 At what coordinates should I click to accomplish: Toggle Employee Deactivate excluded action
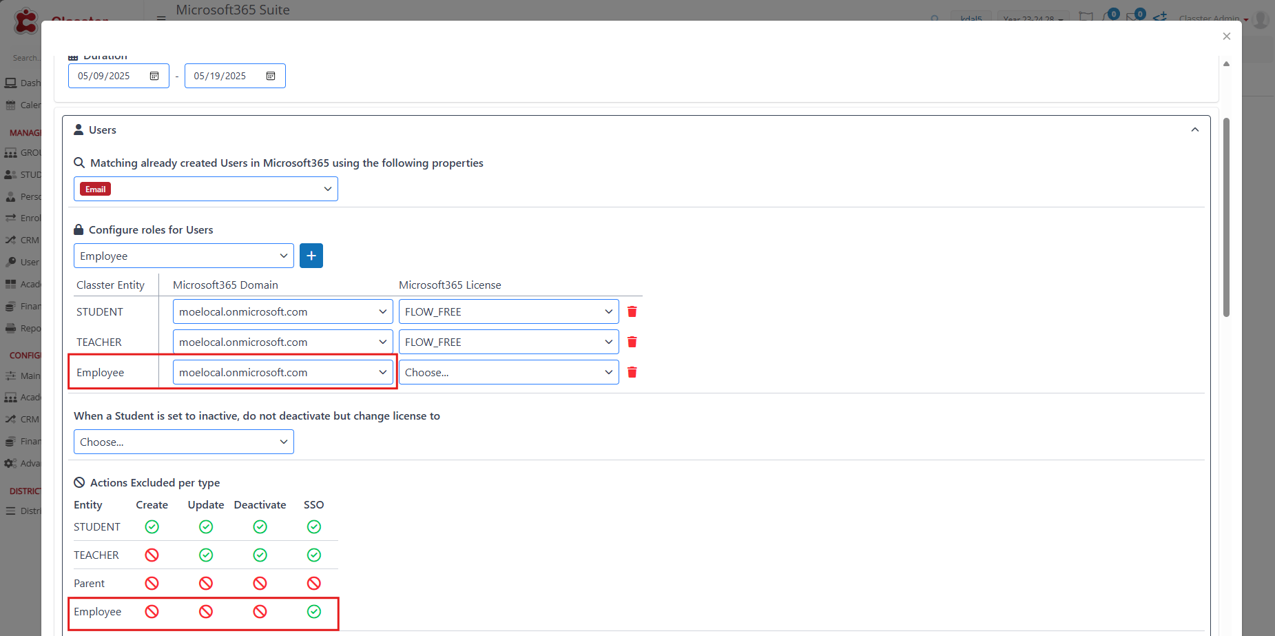coord(260,611)
